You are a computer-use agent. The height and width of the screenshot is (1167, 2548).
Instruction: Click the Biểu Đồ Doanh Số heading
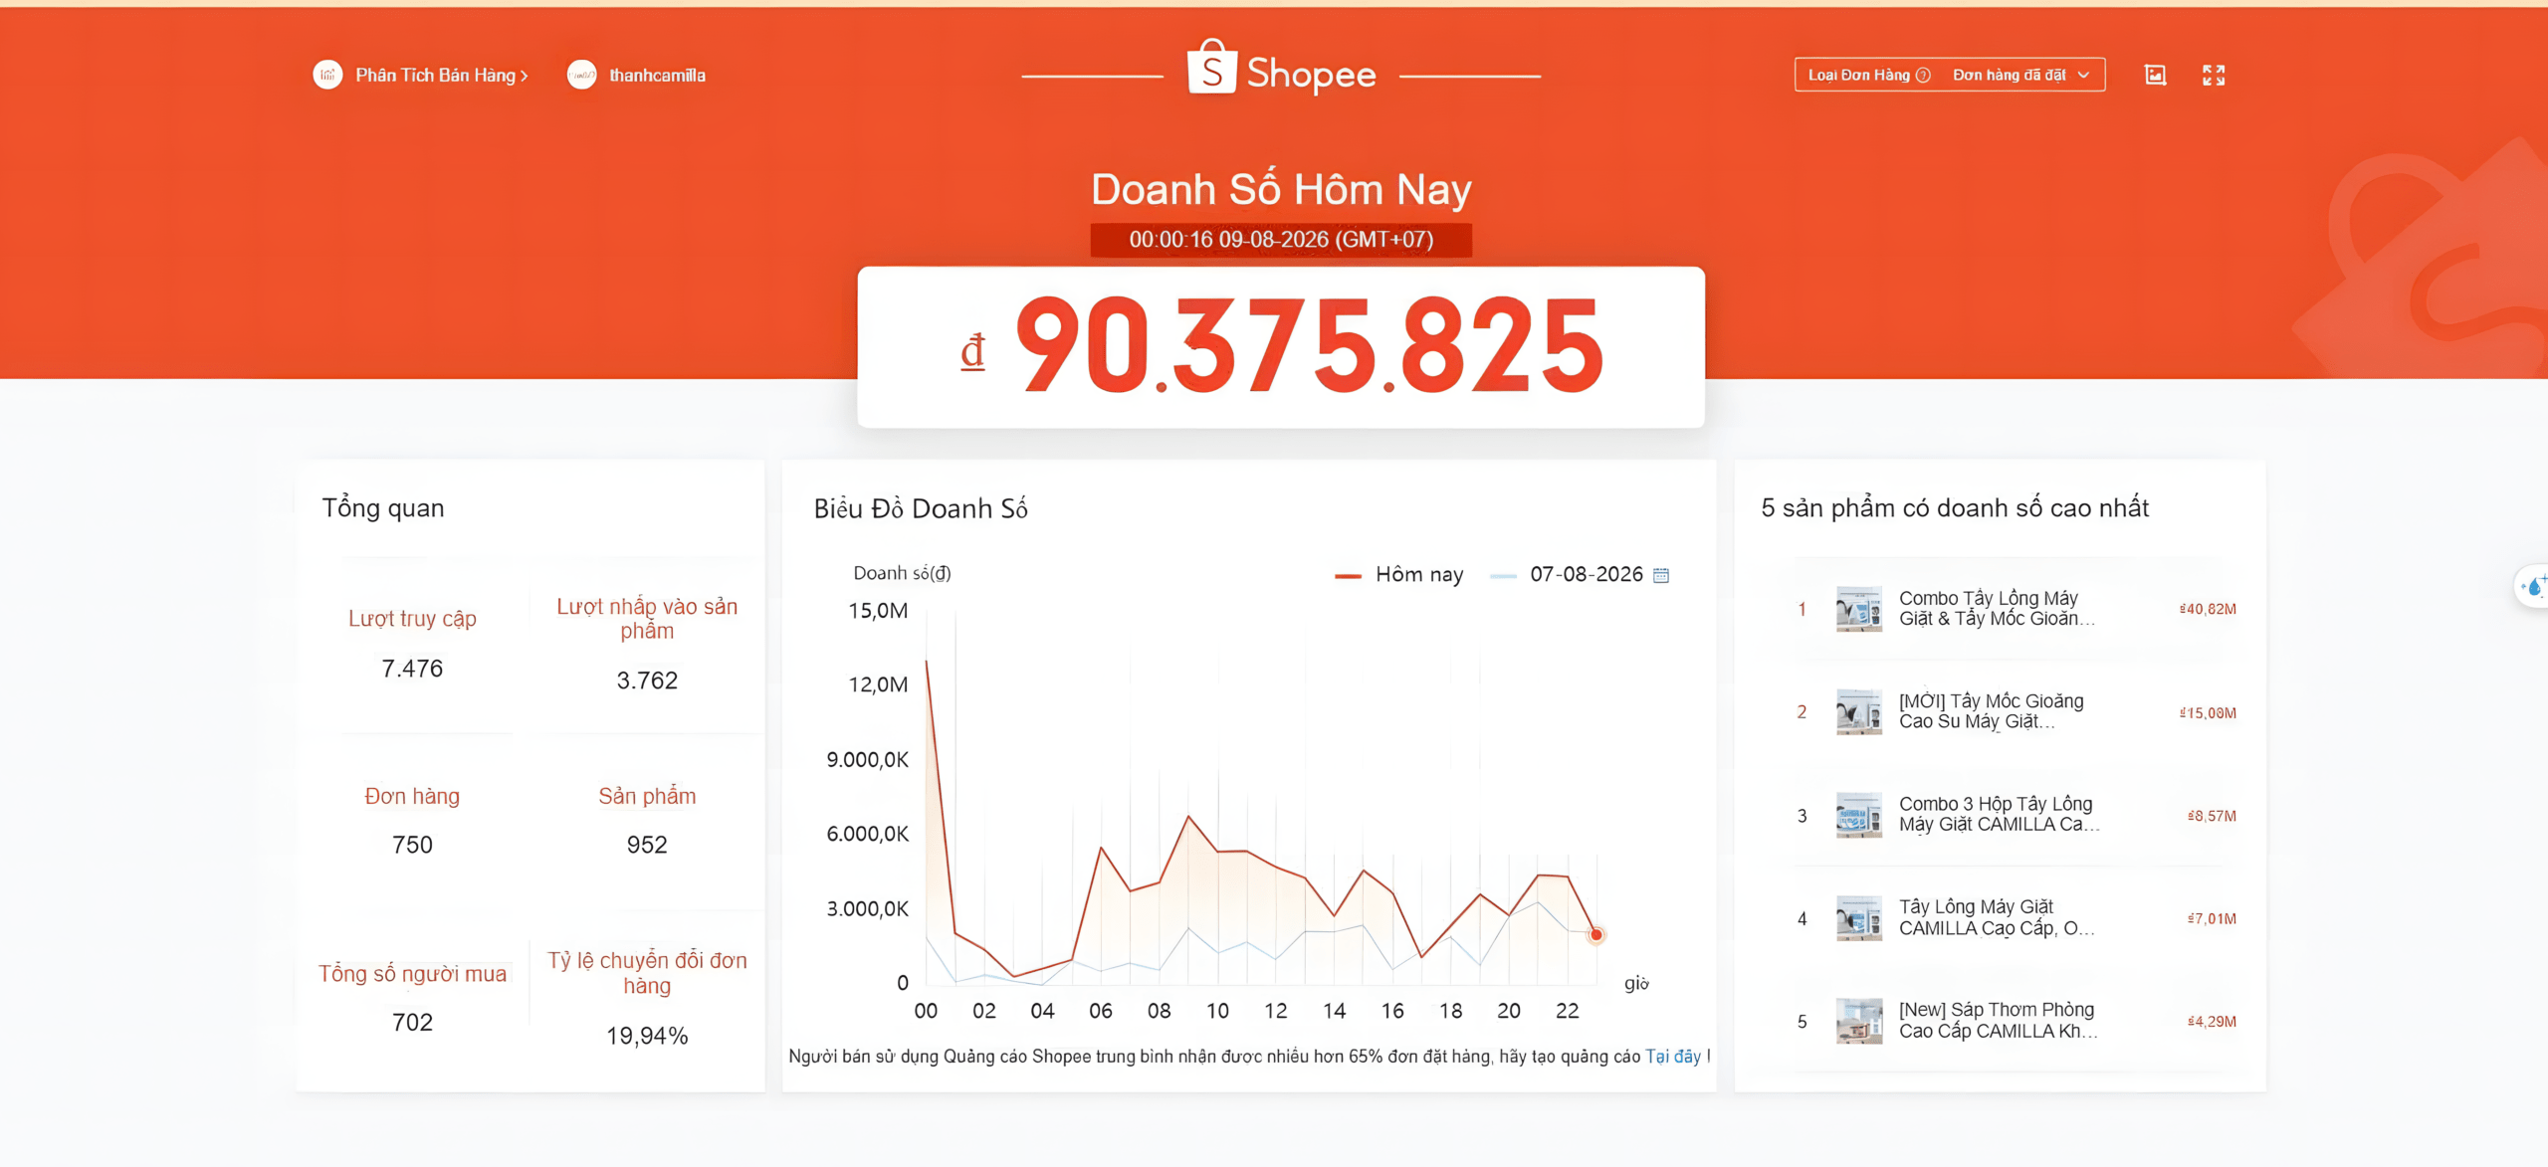point(921,508)
